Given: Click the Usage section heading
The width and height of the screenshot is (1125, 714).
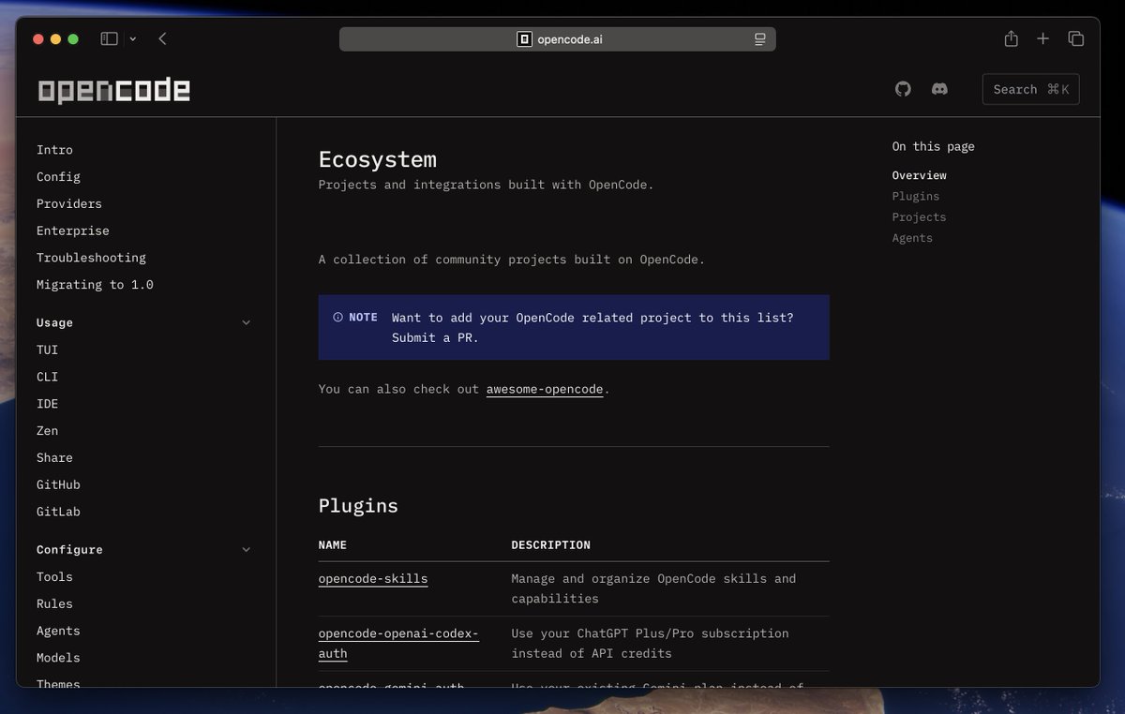Looking at the screenshot, I should pos(54,322).
